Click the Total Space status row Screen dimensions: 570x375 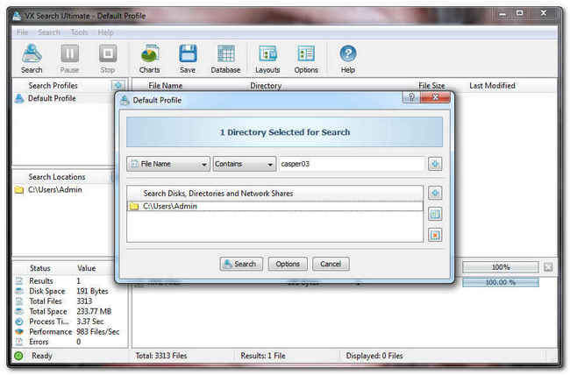[x=69, y=311]
